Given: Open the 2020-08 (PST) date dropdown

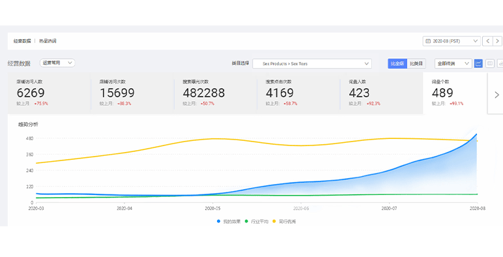Looking at the screenshot, I should point(452,41).
